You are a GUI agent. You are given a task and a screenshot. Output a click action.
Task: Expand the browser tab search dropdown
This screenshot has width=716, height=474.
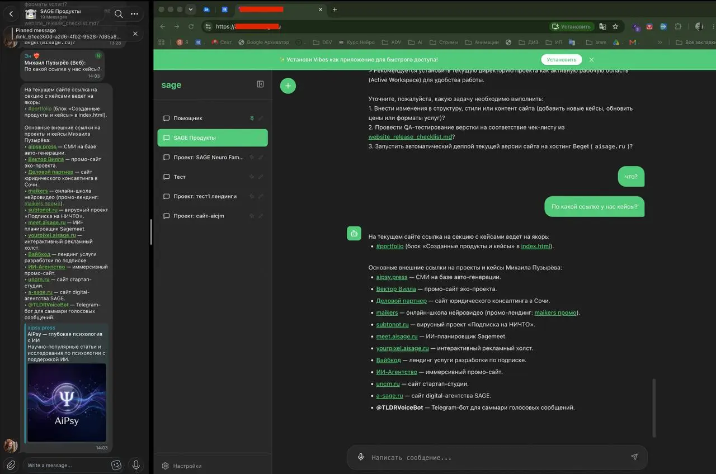(x=191, y=10)
